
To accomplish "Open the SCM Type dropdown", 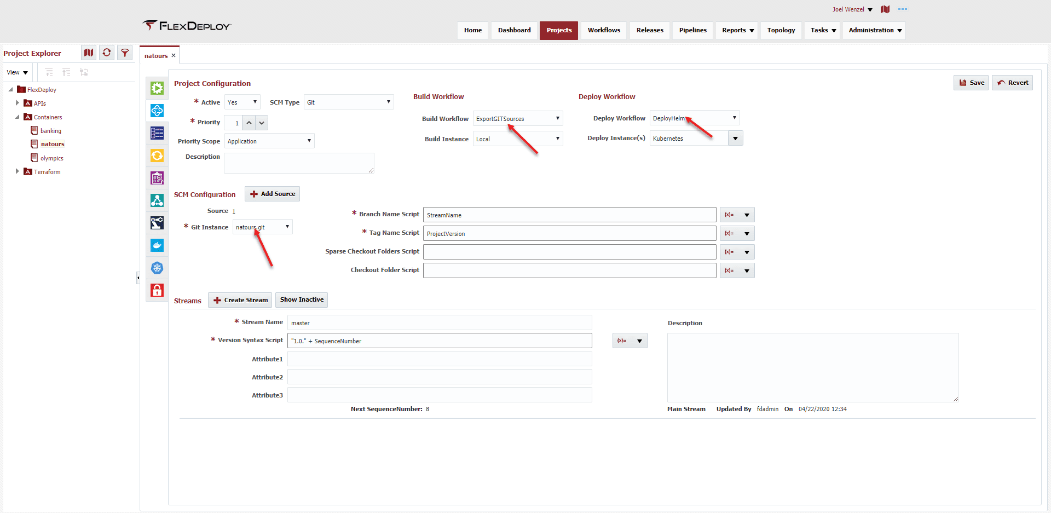I will click(349, 102).
